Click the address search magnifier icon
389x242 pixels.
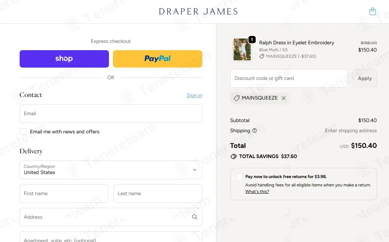[x=195, y=217]
